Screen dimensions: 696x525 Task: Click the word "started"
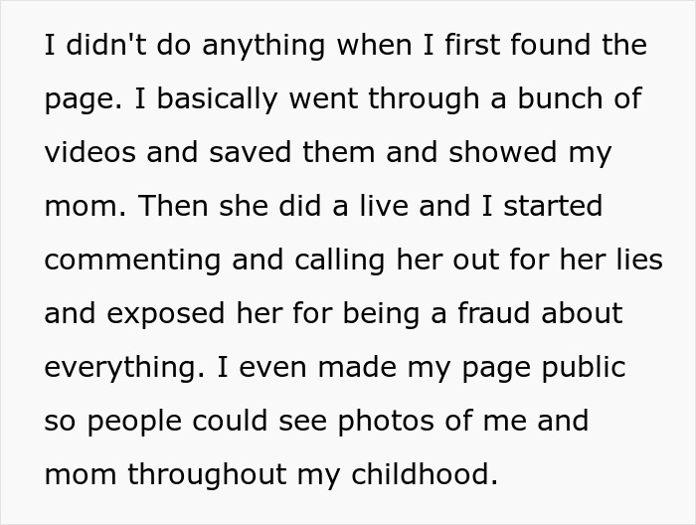coord(555,207)
